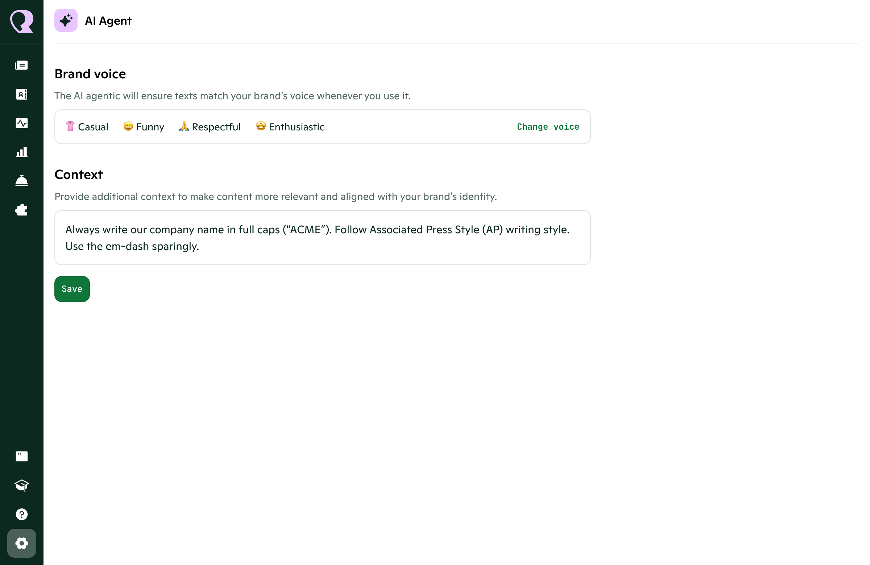
Task: Open the bar chart analytics icon
Action: click(21, 152)
